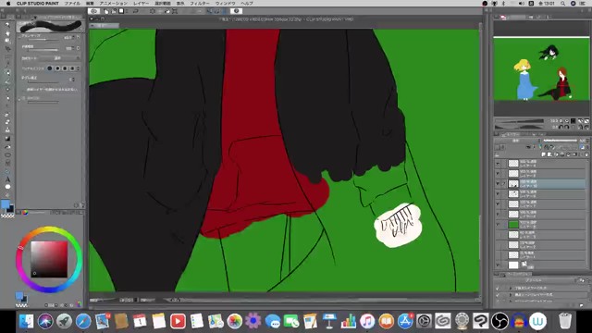Hide the green fill layer
This screenshot has width=592, height=333.
498,225
